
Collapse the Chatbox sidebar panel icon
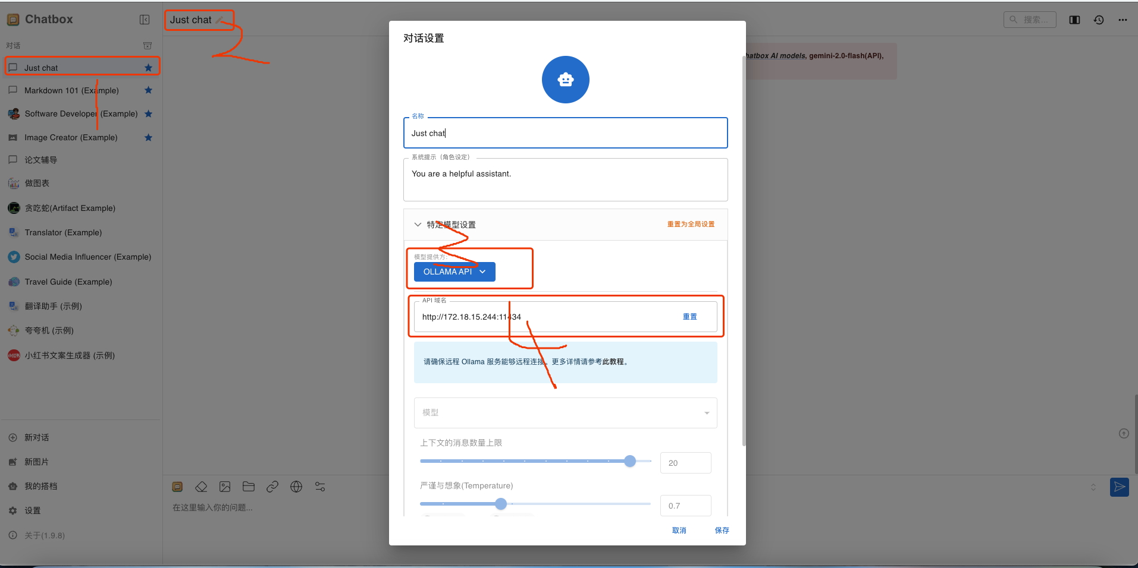click(x=145, y=20)
